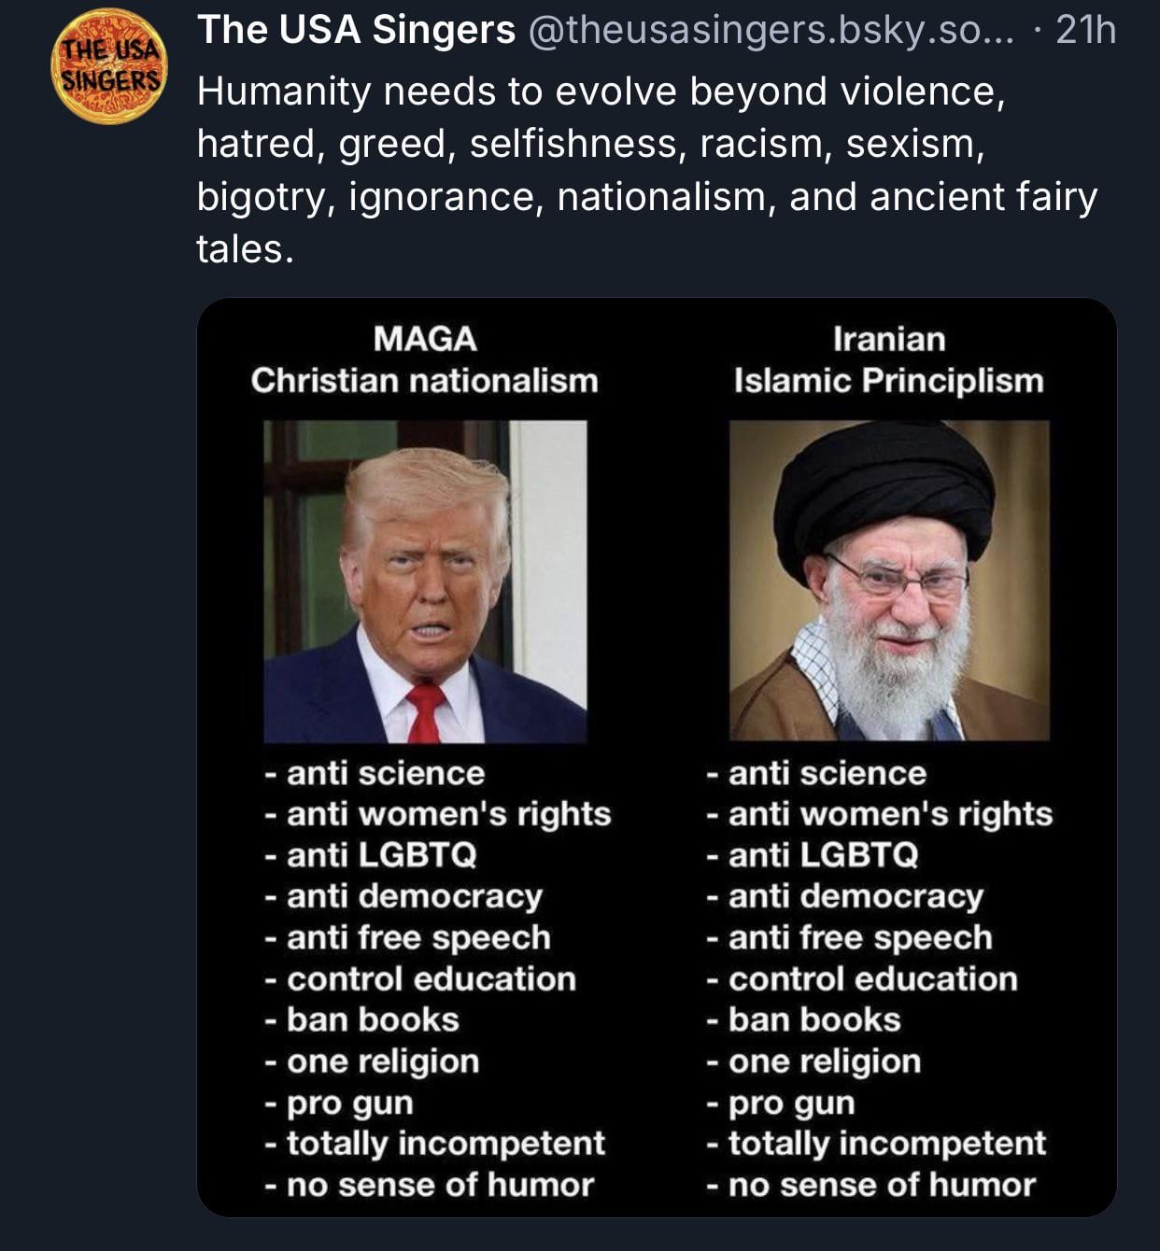Viewport: 1160px width, 1251px height.
Task: Click the post text about humanity evolving
Action: [644, 170]
